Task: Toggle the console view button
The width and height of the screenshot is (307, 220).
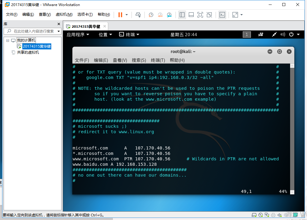Action: 222,15
